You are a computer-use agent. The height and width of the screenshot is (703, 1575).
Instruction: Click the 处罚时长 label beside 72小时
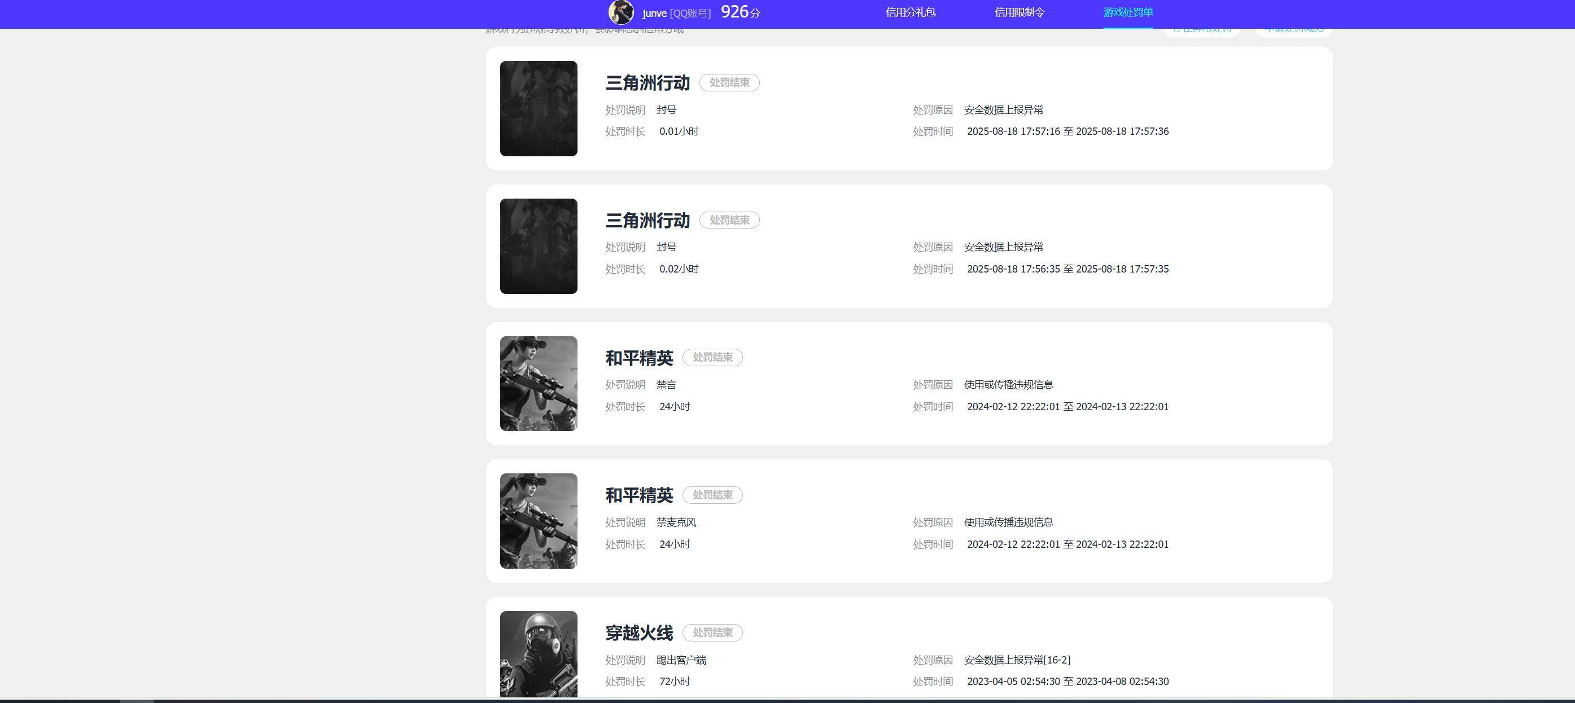point(625,681)
